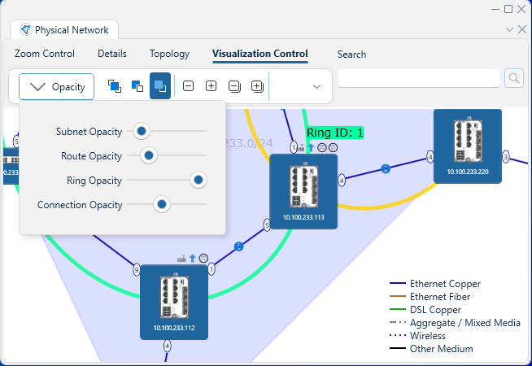The height and width of the screenshot is (366, 532).
Task: Click Wireless legend entry
Action: 417,336
